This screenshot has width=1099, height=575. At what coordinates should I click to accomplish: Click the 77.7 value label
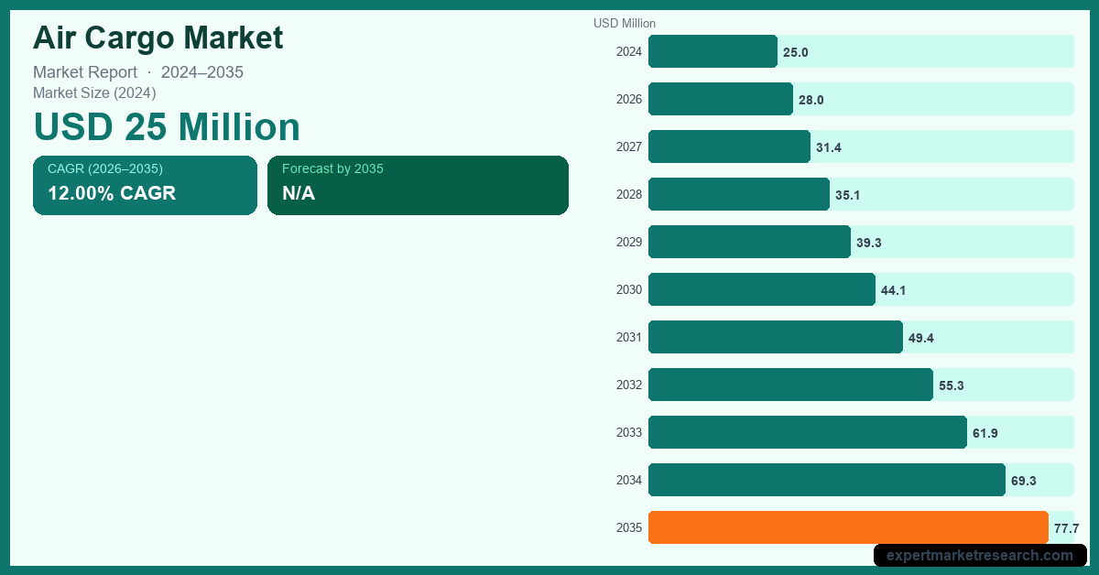[x=1066, y=528]
